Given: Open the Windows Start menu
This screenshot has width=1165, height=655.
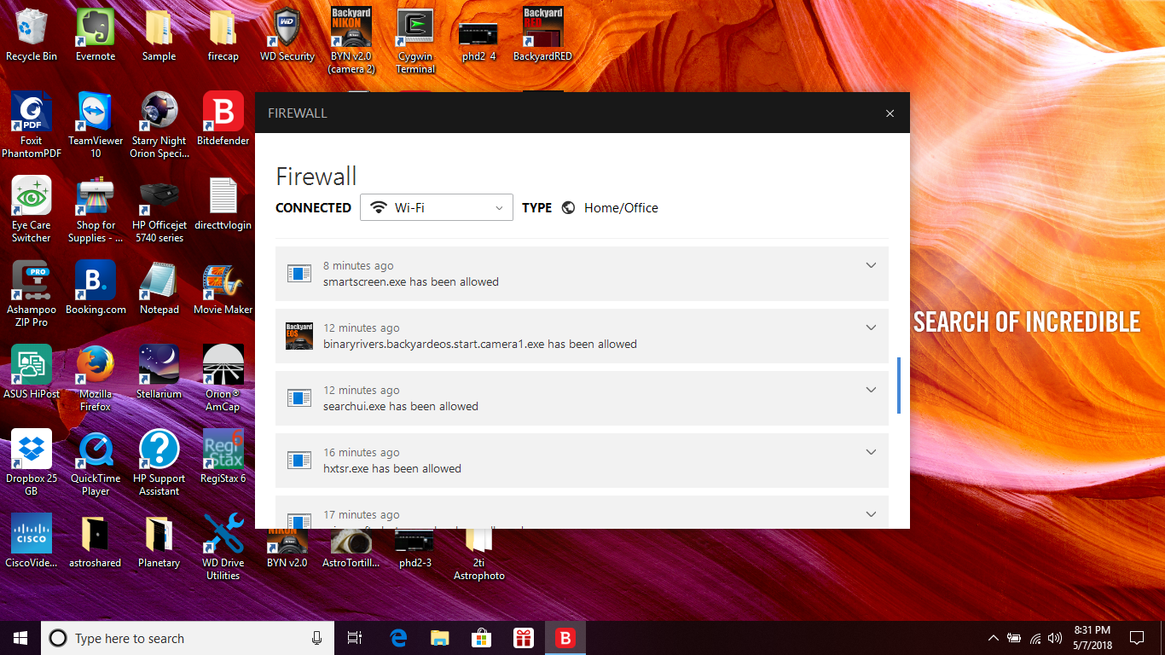Looking at the screenshot, I should click(x=20, y=638).
